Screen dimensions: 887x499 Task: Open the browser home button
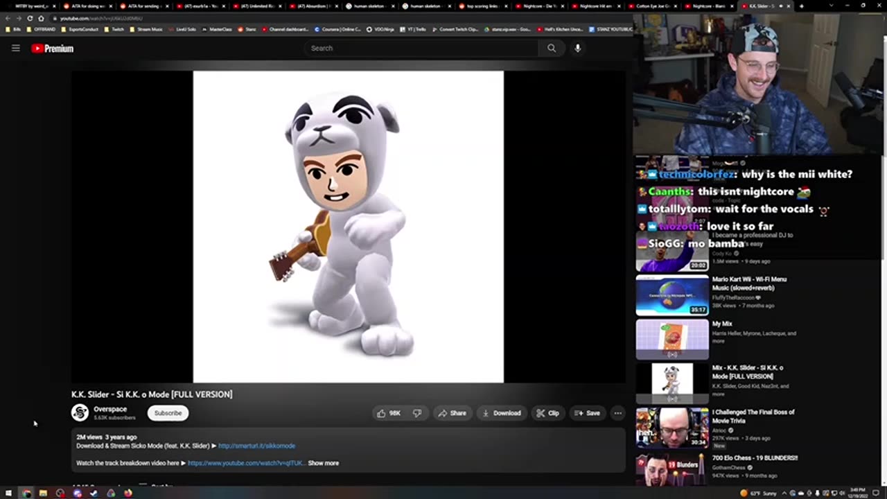point(41,18)
